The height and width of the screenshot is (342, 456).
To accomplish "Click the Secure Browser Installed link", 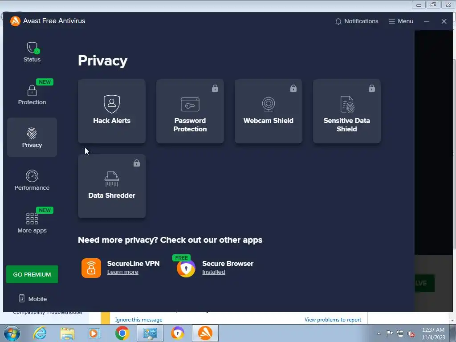I will [214, 272].
